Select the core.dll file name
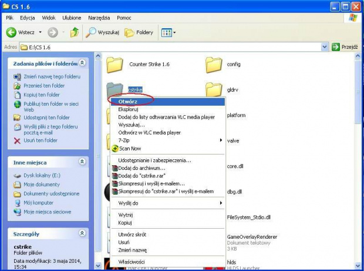364x271 pixels. click(x=235, y=166)
